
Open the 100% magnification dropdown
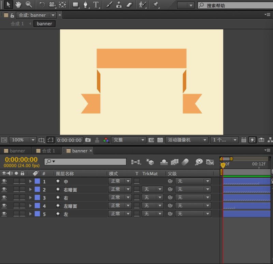[23, 140]
